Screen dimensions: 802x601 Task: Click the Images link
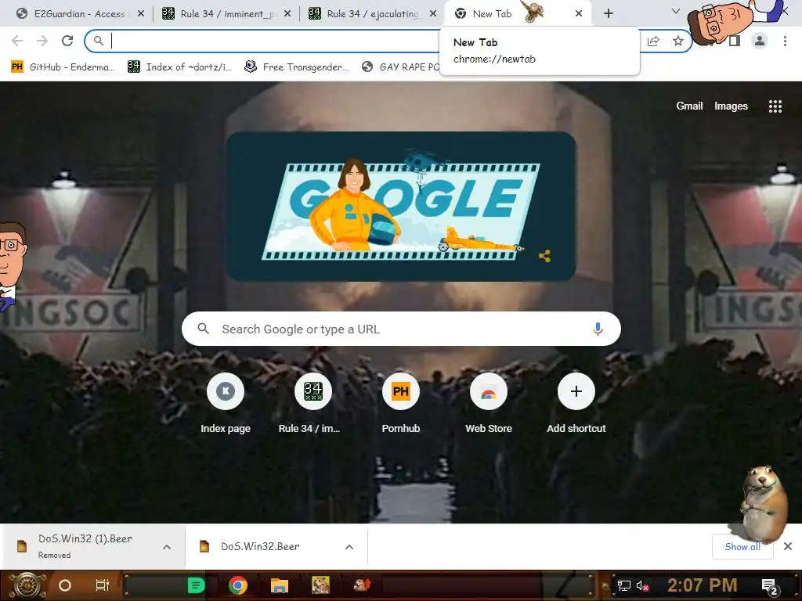tap(731, 106)
